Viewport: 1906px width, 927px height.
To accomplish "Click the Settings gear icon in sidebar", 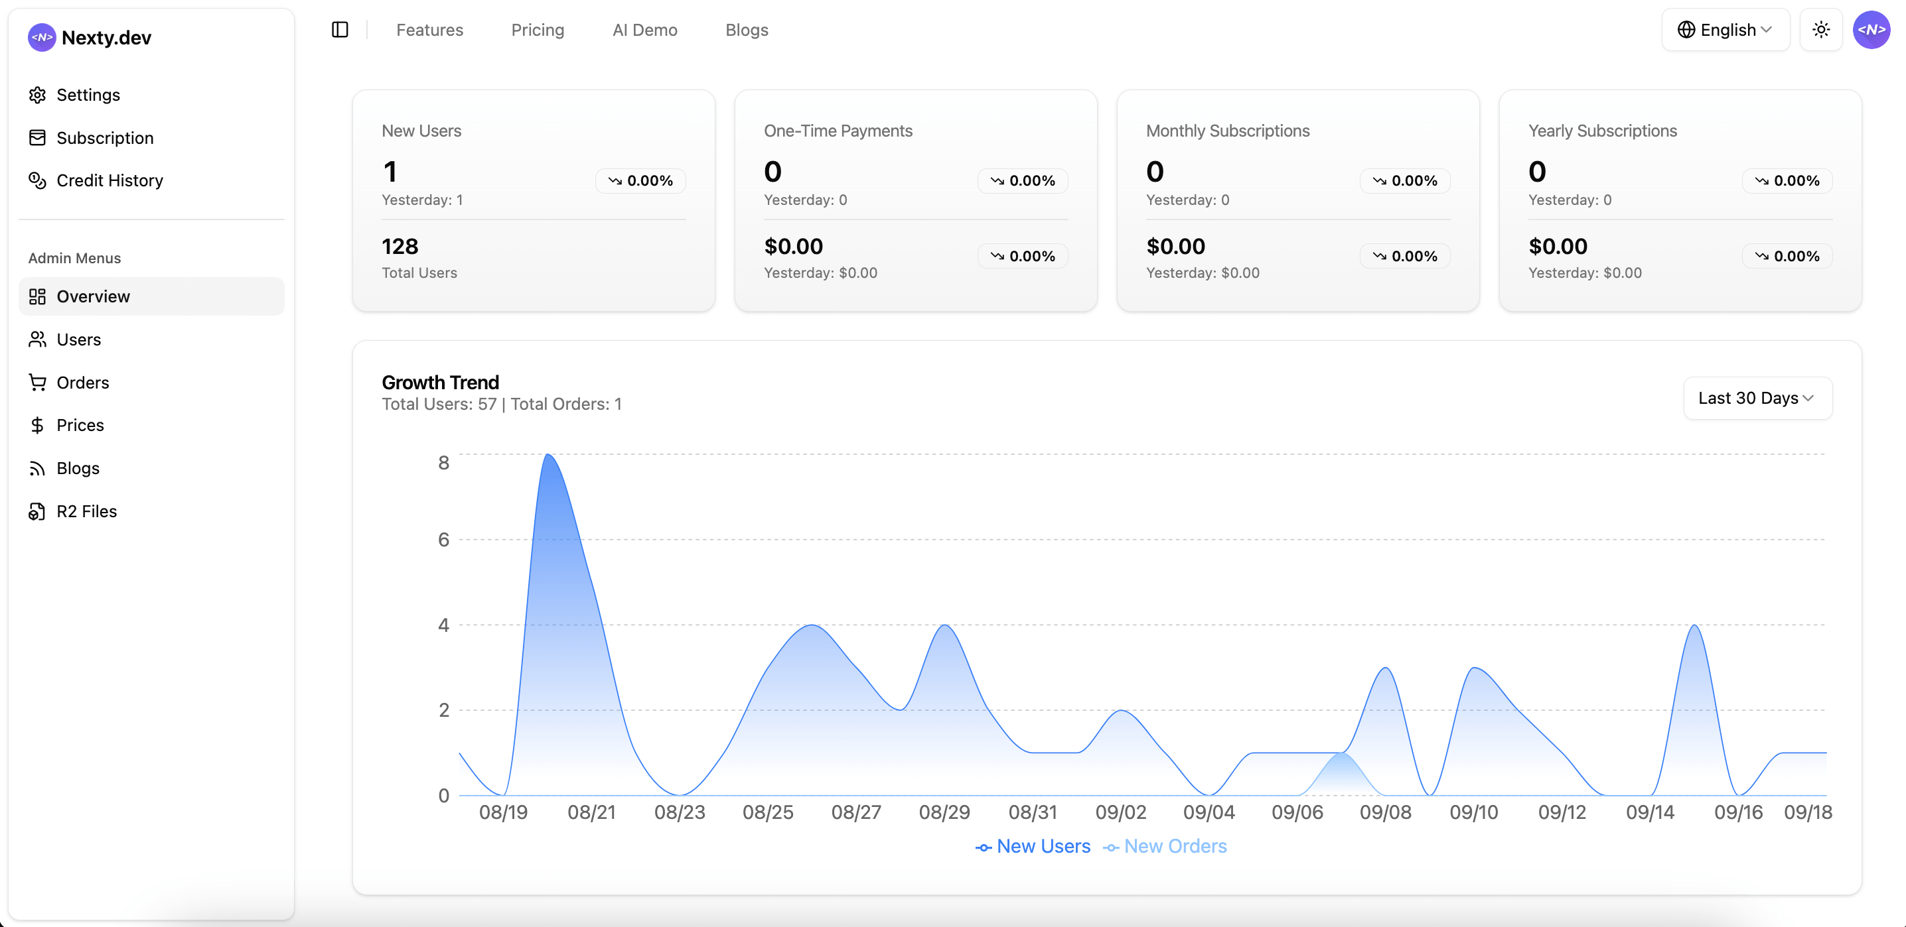I will click(37, 95).
